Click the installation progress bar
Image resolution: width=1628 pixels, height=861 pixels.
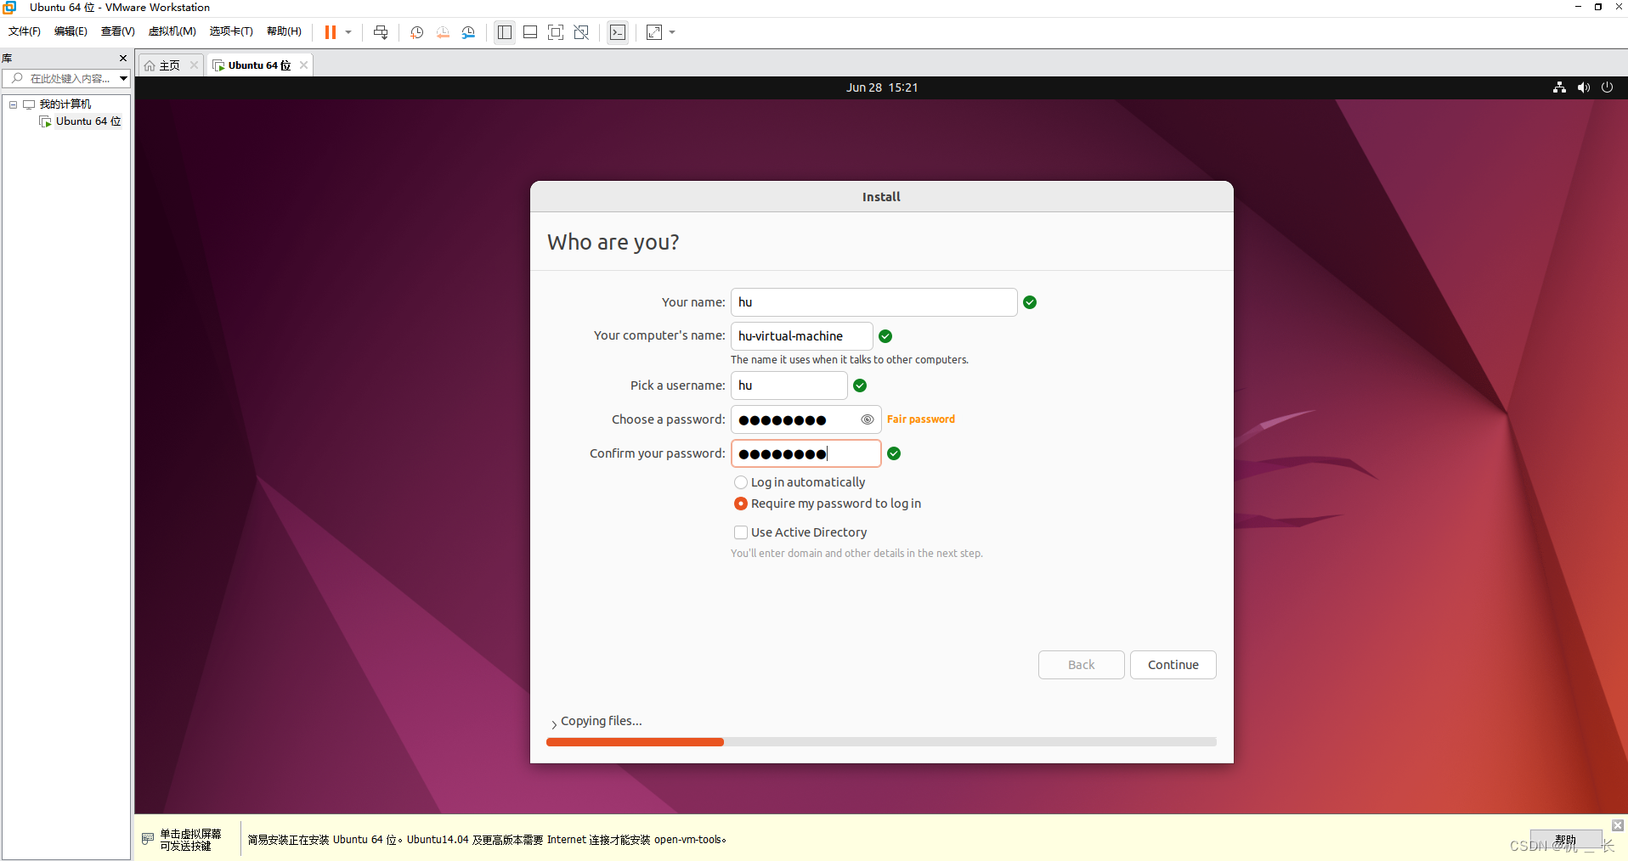(881, 742)
